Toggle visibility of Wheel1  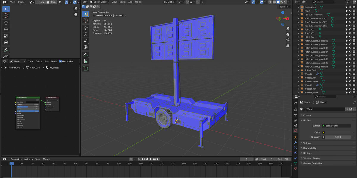pyautogui.click(x=350, y=74)
